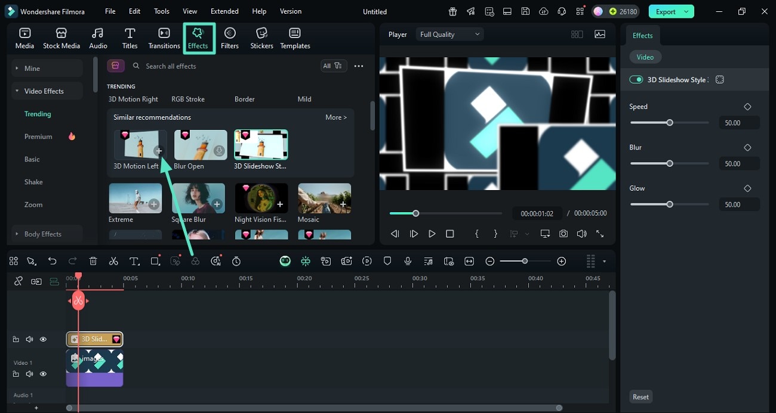Lock the Video 1 track
This screenshot has width=776, height=413.
pos(16,374)
